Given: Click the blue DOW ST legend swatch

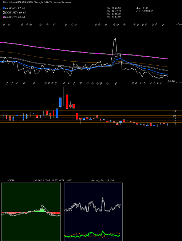Looking at the screenshot, I should point(4,8).
